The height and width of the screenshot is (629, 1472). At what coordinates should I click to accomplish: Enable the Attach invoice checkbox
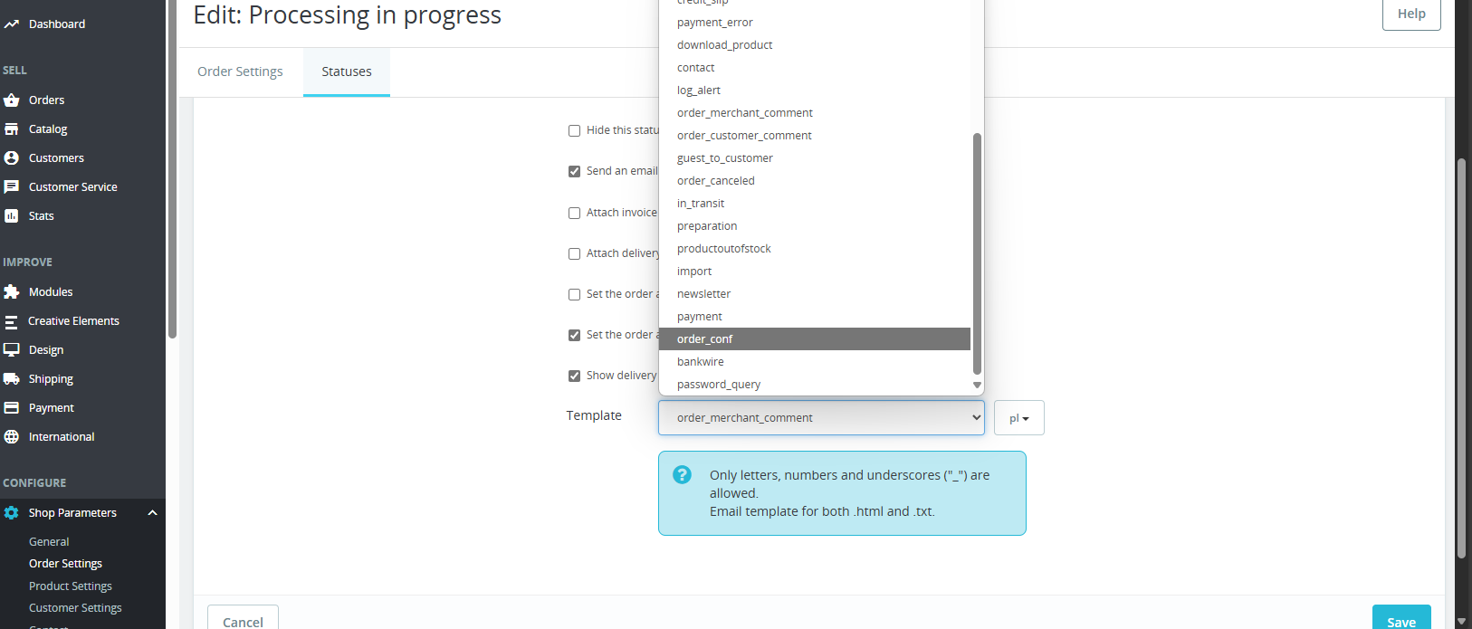pyautogui.click(x=574, y=214)
